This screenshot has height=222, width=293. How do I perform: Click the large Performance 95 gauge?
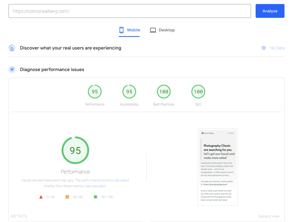(x=75, y=150)
